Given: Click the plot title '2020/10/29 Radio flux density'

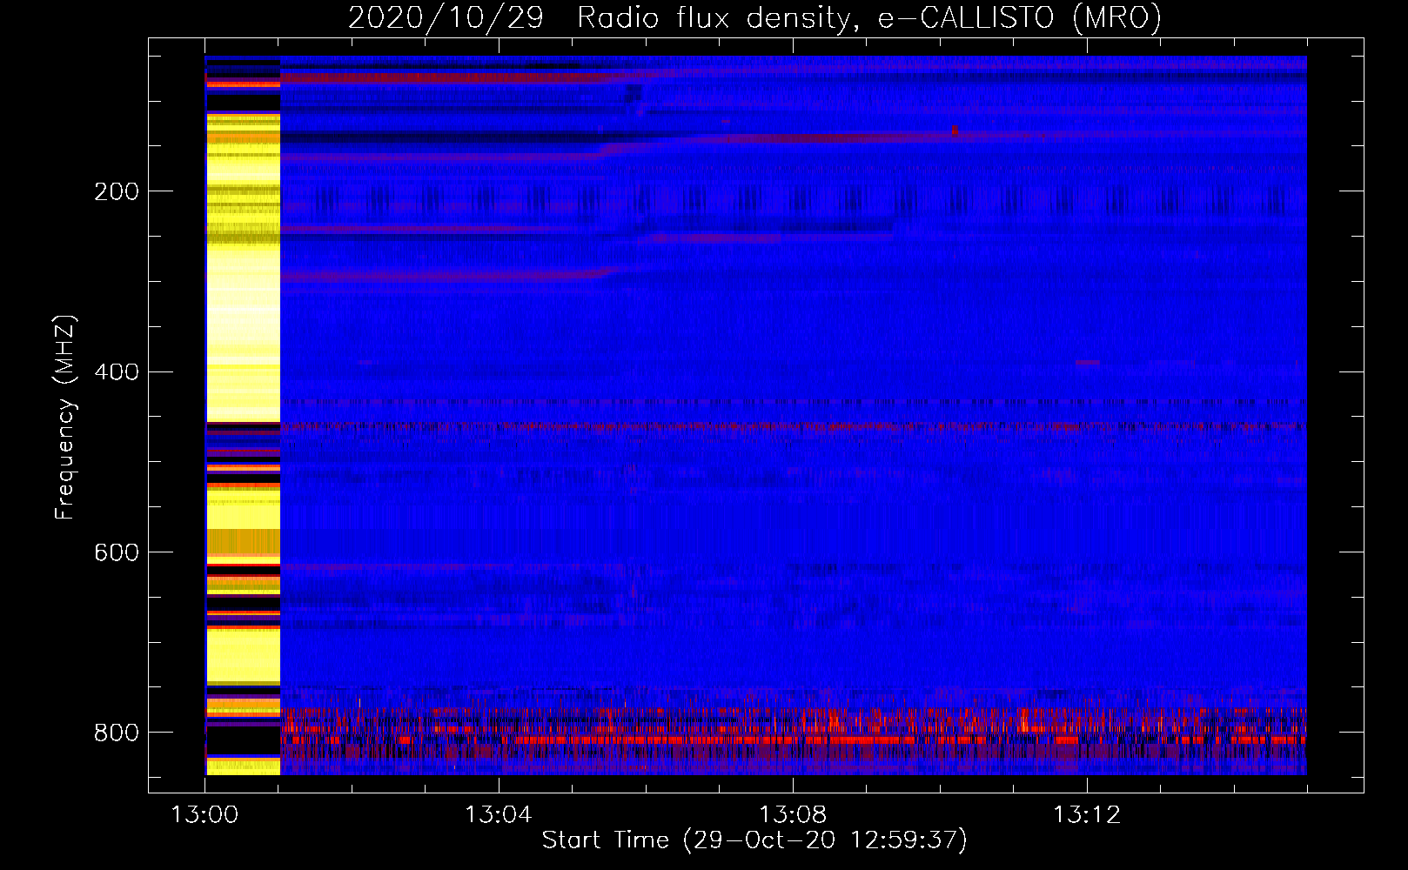Looking at the screenshot, I should [x=754, y=17].
